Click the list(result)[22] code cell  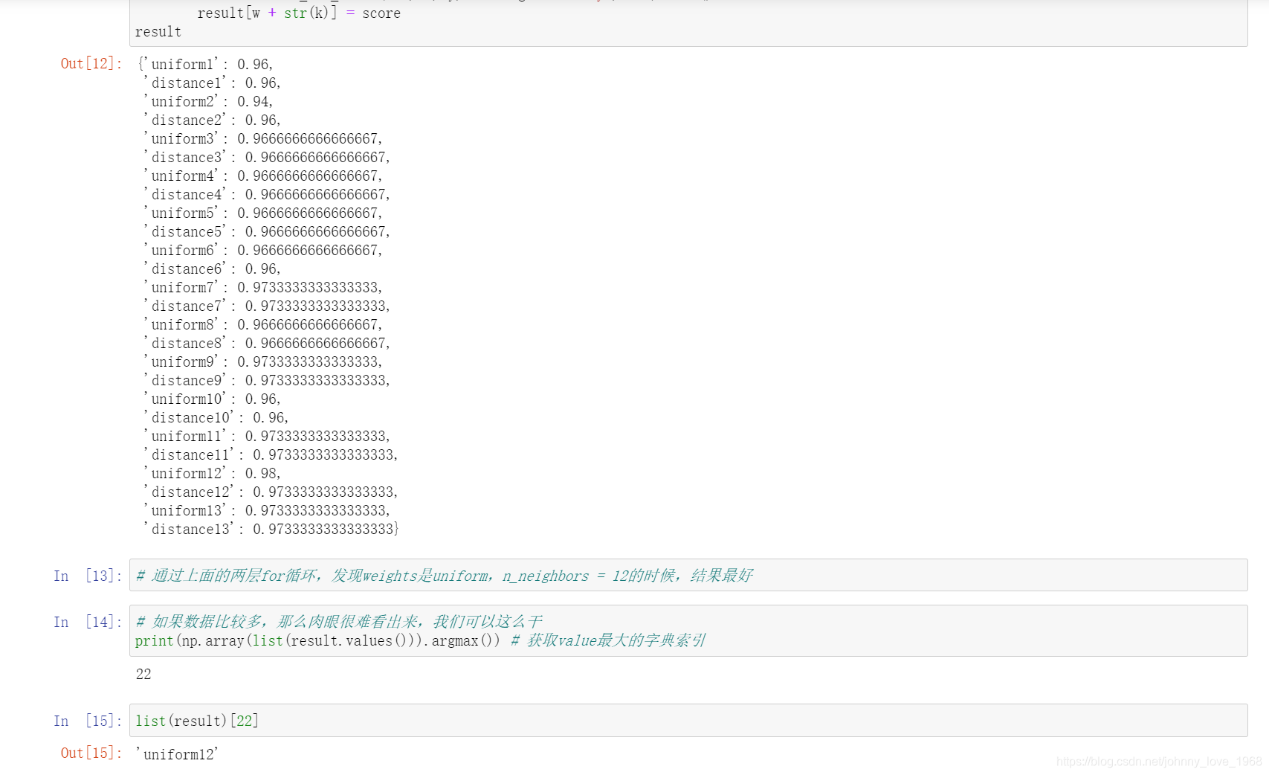(688, 720)
